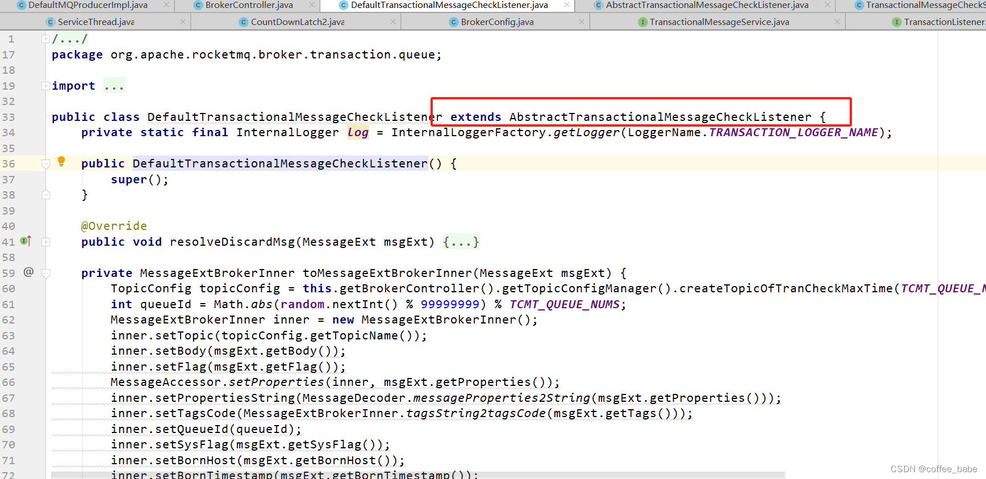
Task: Click setProperties call on line 66
Action: [x=276, y=382]
